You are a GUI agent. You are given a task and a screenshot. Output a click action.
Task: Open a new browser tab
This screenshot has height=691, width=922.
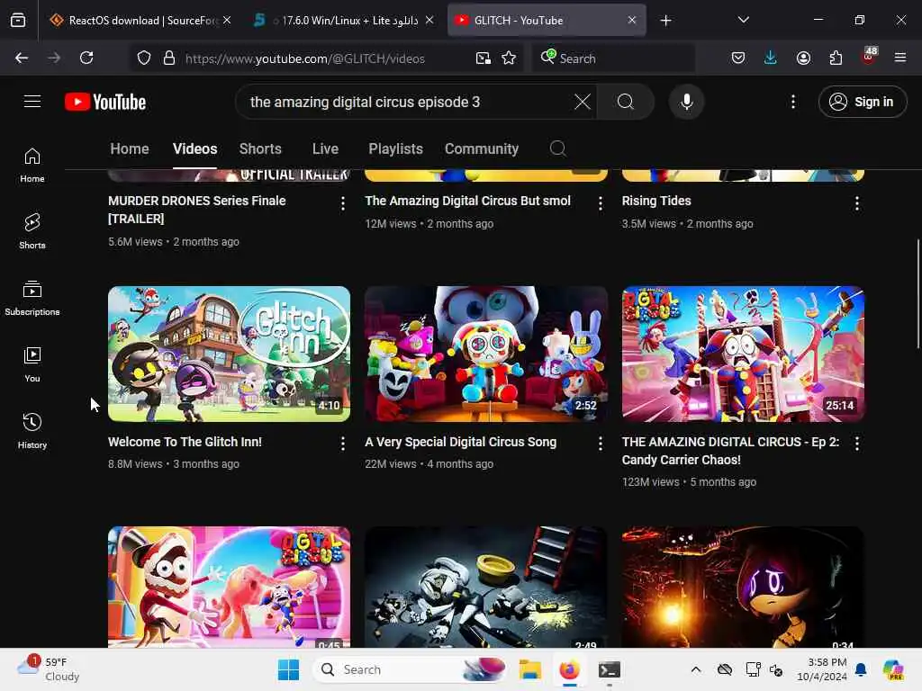[x=665, y=21]
